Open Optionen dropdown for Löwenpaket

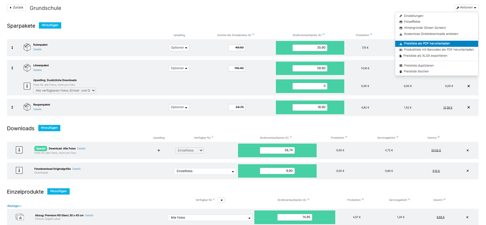point(179,68)
